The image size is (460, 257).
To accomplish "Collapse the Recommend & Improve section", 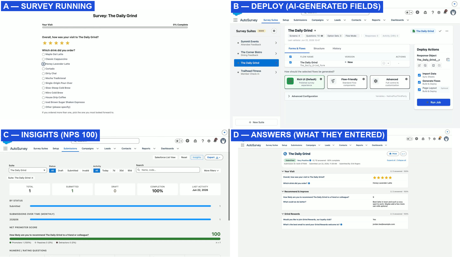I will (x=283, y=191).
